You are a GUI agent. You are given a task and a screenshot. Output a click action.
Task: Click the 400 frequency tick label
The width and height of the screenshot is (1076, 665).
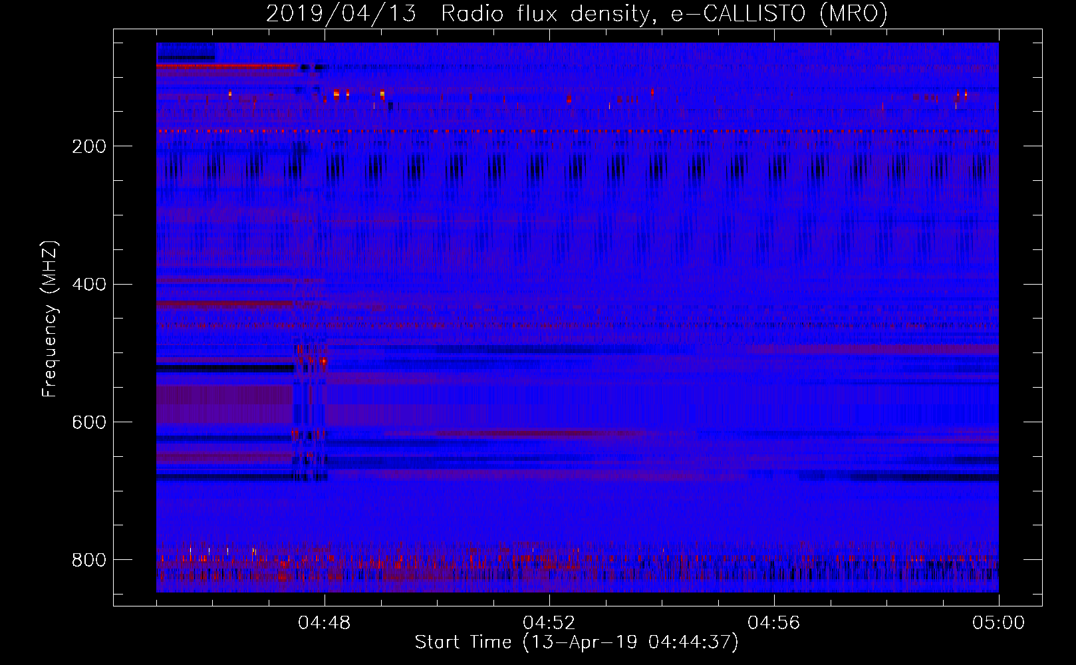(89, 285)
